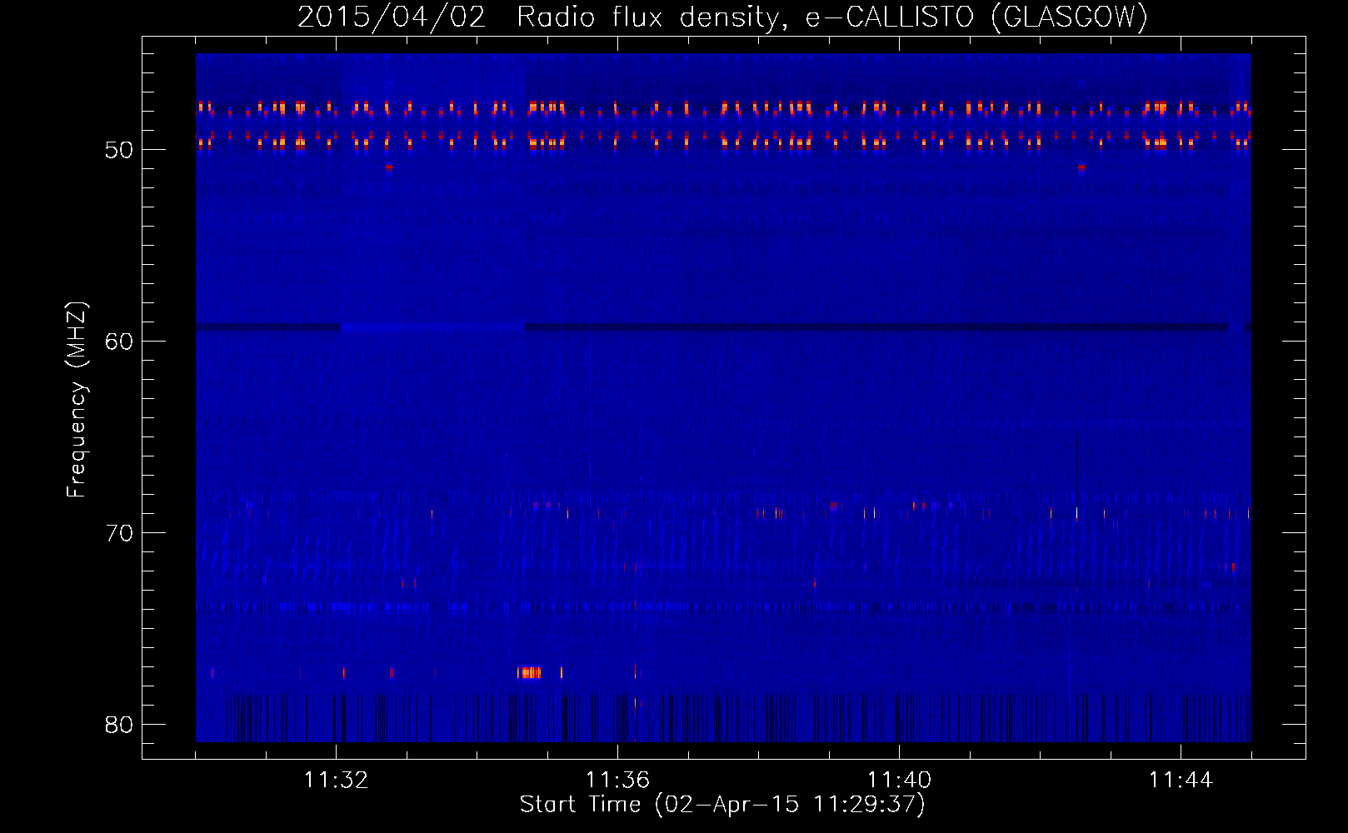Select the 60 frequency tick label
Screen dimensions: 1348x833
119,342
